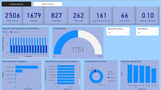
Task: Click the (95.61%) donut data label
Action: 102,85
